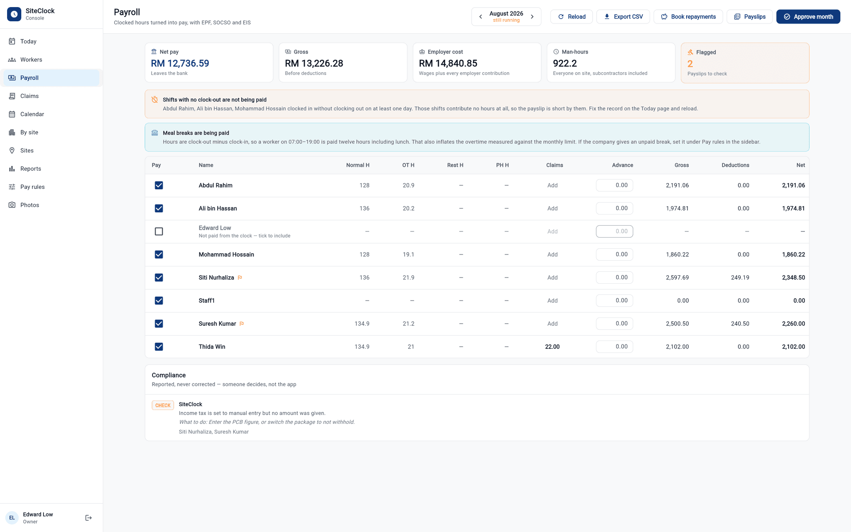The height and width of the screenshot is (532, 851).
Task: Click the Today calendar icon in sidebar
Action: pos(12,41)
